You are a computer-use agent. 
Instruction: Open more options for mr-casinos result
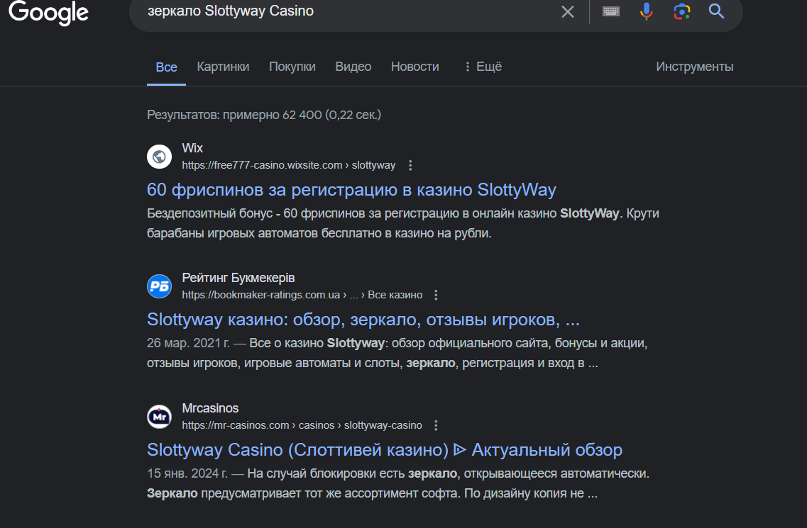(x=436, y=426)
